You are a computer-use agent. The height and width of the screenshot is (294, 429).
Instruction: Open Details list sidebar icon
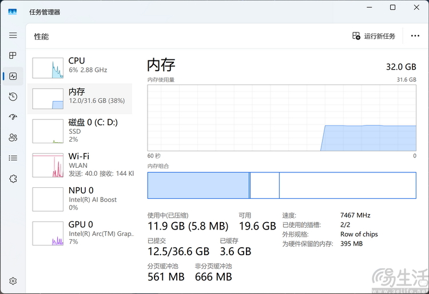pos(13,158)
